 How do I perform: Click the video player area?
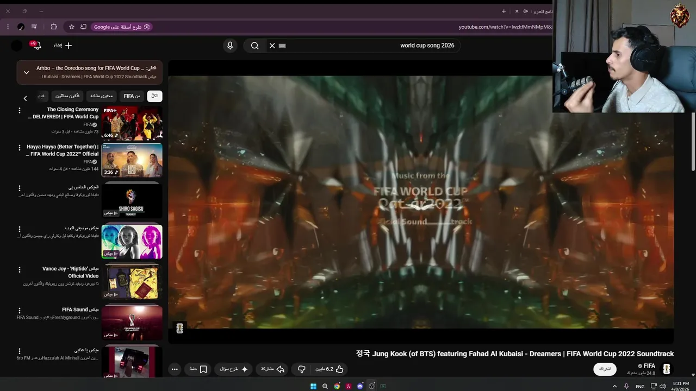click(x=421, y=202)
